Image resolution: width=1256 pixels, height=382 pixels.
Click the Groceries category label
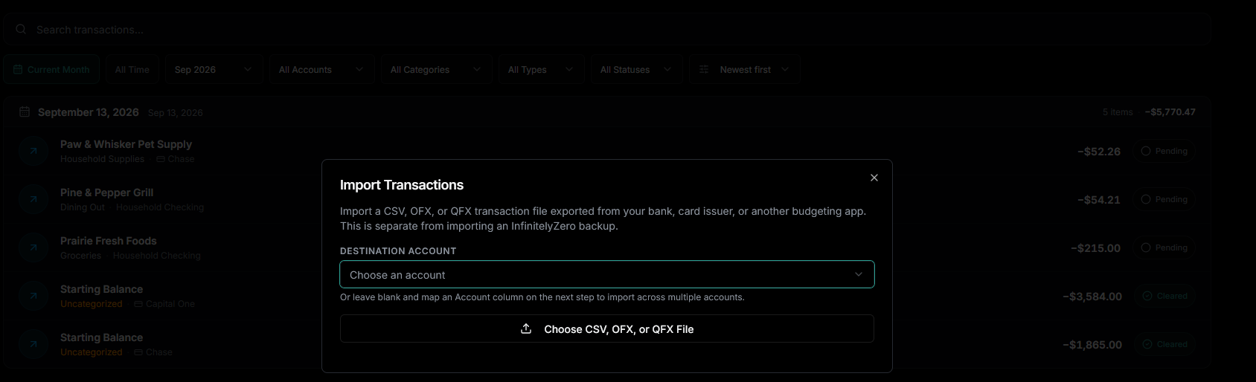coord(80,256)
